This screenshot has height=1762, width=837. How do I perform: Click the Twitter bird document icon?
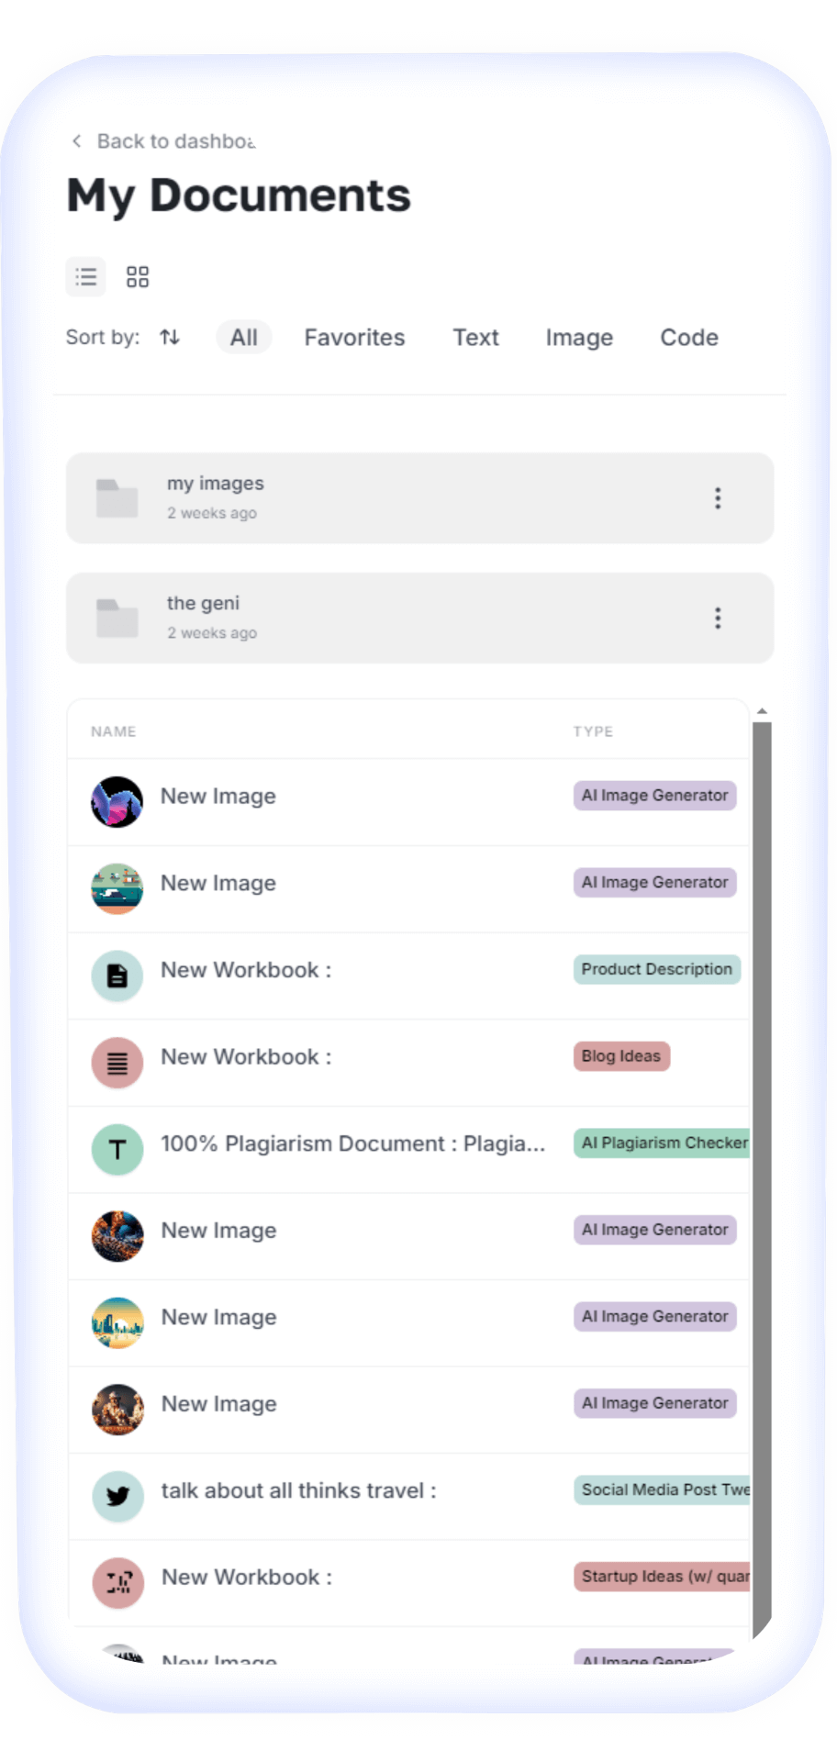point(117,1497)
